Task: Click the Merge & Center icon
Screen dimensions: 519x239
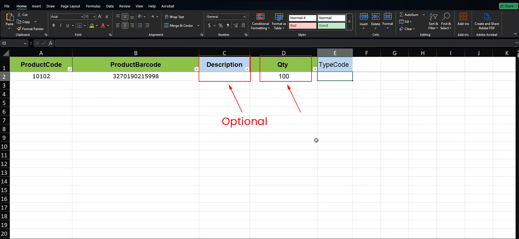Action: pyautogui.click(x=166, y=26)
